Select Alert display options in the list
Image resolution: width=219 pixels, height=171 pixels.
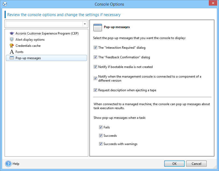[x=30, y=40]
